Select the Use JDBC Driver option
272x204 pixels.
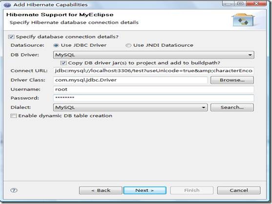(x=56, y=45)
